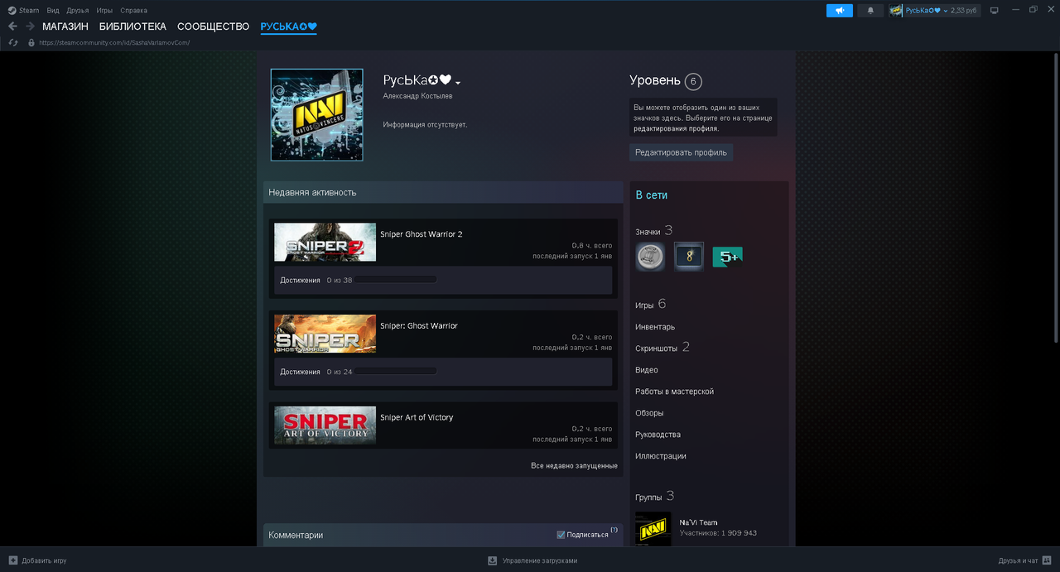Go back with the left arrow
This screenshot has height=572, width=1060.
point(12,26)
